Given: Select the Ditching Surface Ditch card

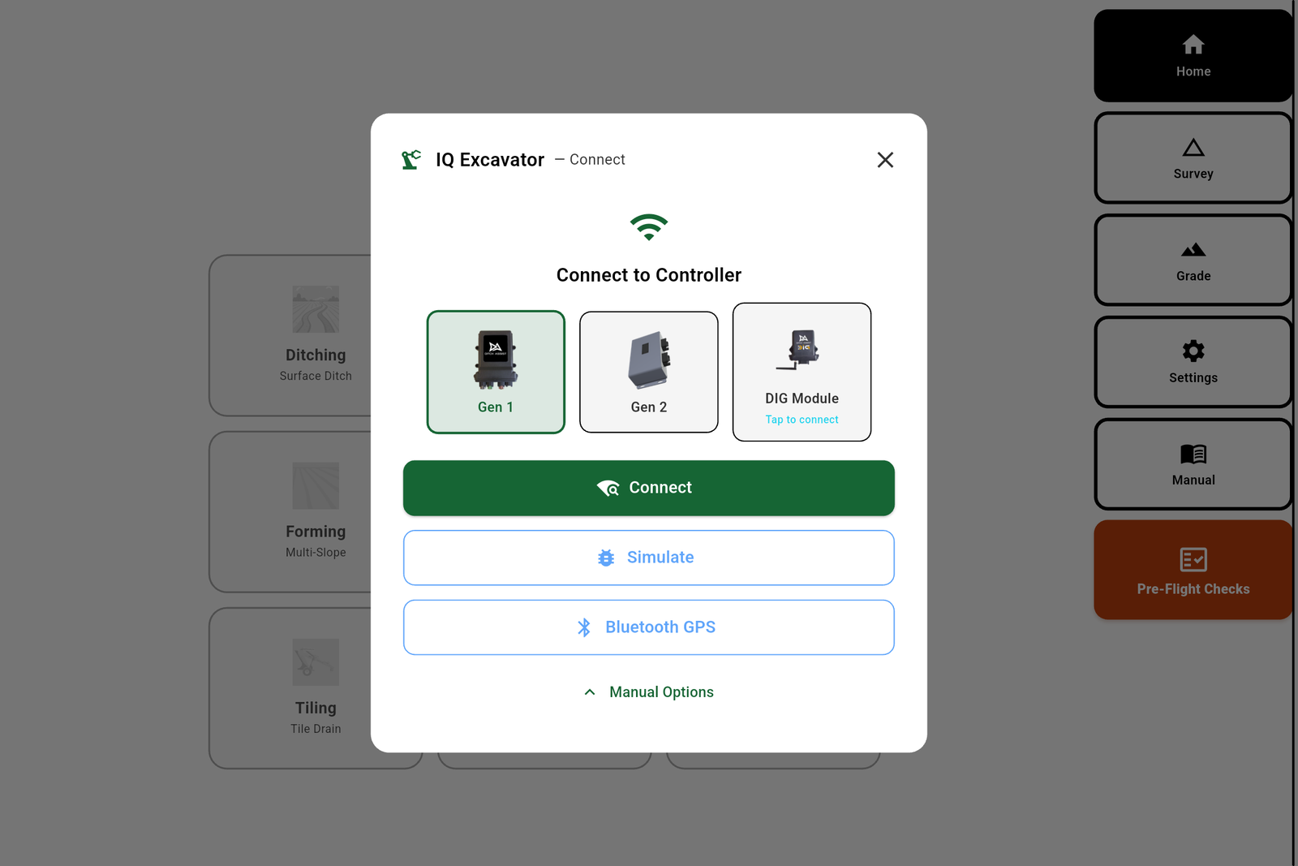Looking at the screenshot, I should click(316, 336).
